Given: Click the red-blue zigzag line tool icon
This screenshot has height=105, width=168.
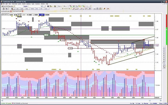Looking at the screenshot, I should coord(86,9).
